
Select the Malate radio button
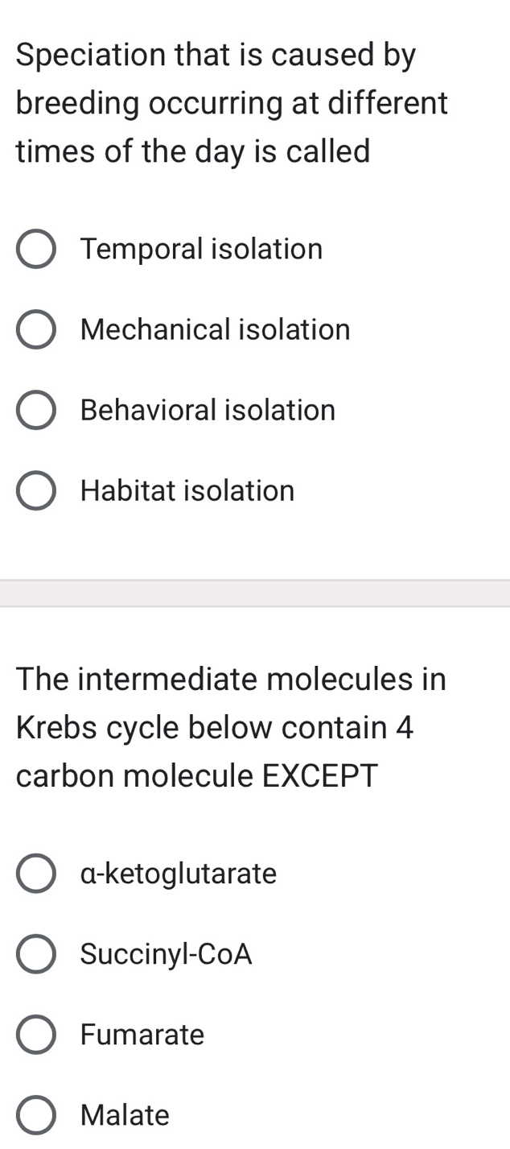35,1114
